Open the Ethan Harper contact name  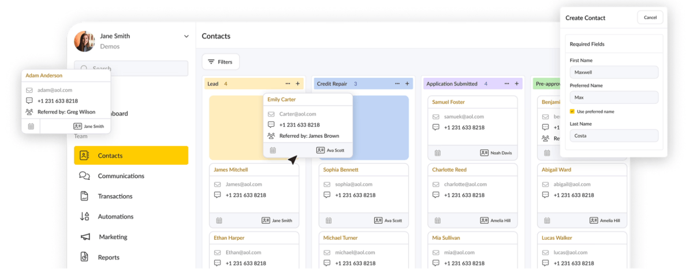coord(229,238)
